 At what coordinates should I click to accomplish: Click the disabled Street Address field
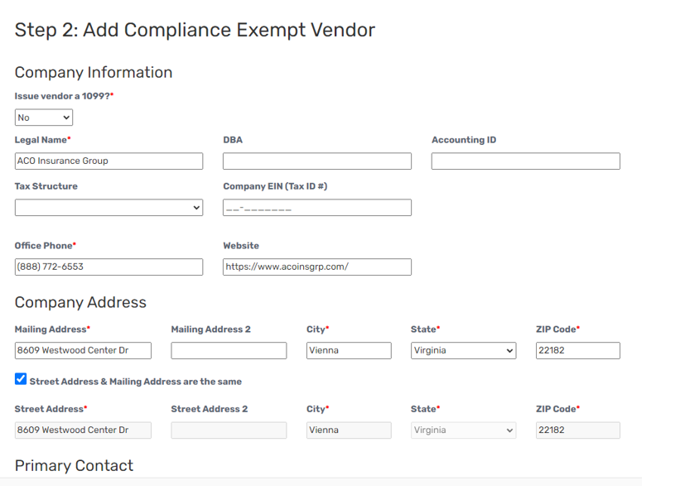(x=83, y=430)
